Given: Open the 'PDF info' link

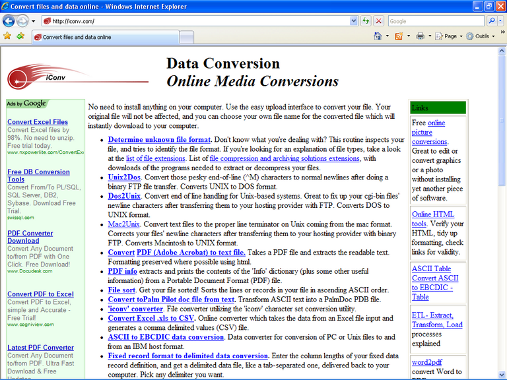Looking at the screenshot, I should coord(123,271).
